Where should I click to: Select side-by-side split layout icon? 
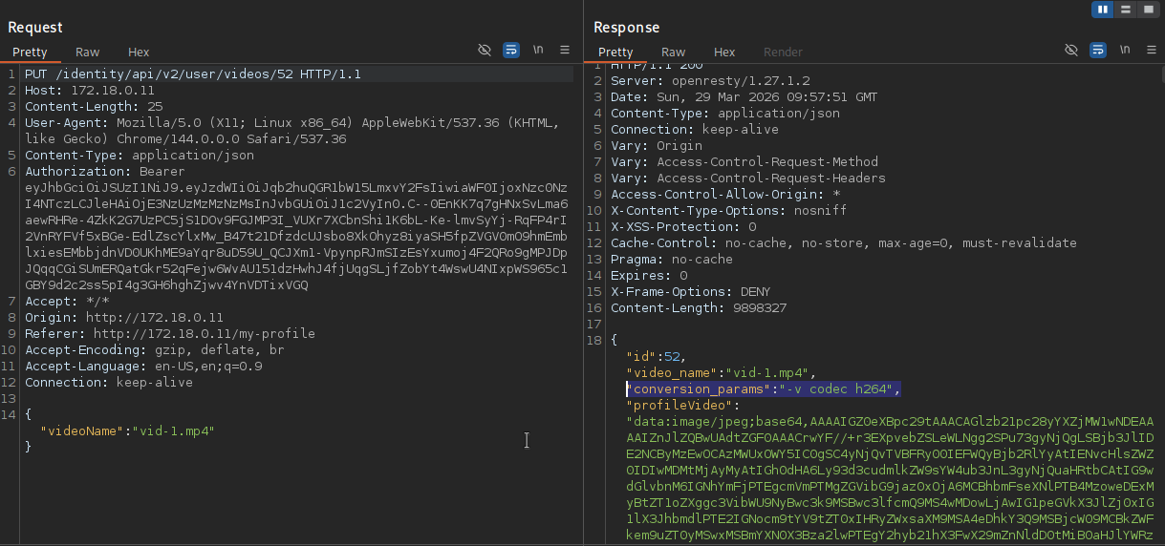1104,10
